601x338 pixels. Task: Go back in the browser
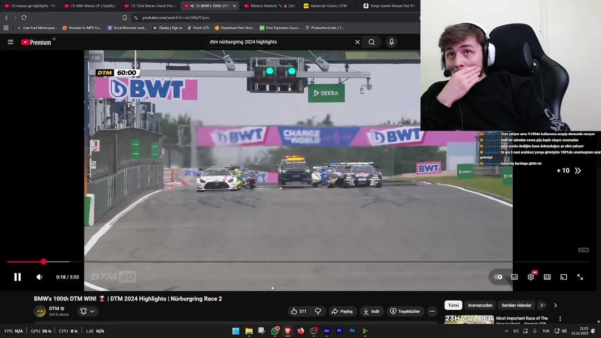(6, 17)
